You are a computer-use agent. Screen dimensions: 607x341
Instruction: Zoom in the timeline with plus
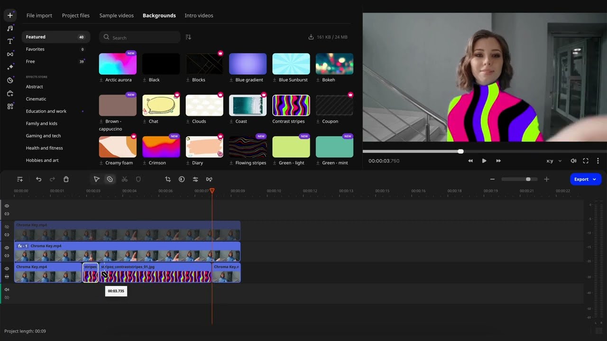(x=546, y=179)
